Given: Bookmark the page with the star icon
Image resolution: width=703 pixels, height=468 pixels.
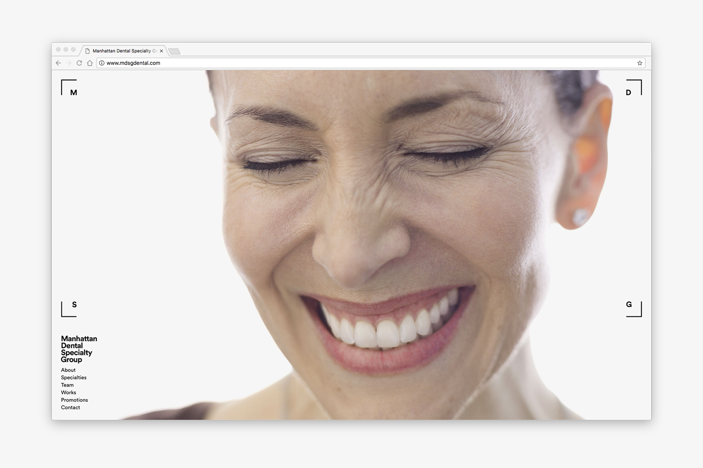Looking at the screenshot, I should click(640, 63).
